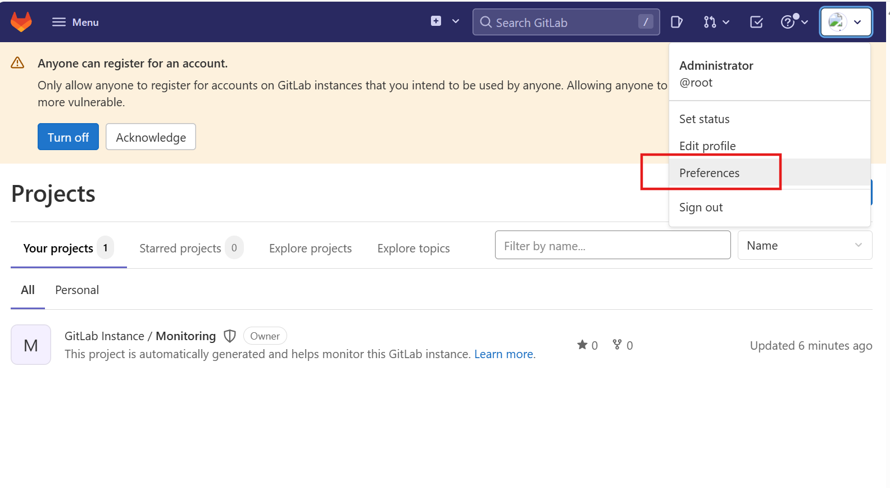Open the Name sort dropdown

pyautogui.click(x=805, y=245)
